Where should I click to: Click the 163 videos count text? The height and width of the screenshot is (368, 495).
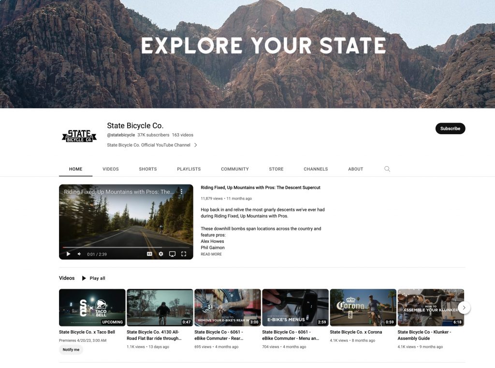[x=182, y=135]
